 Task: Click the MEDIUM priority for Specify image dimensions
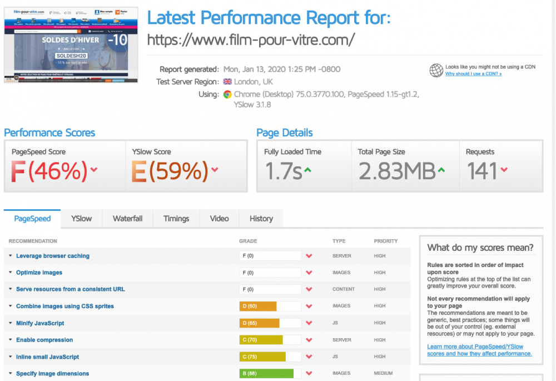pos(383,373)
